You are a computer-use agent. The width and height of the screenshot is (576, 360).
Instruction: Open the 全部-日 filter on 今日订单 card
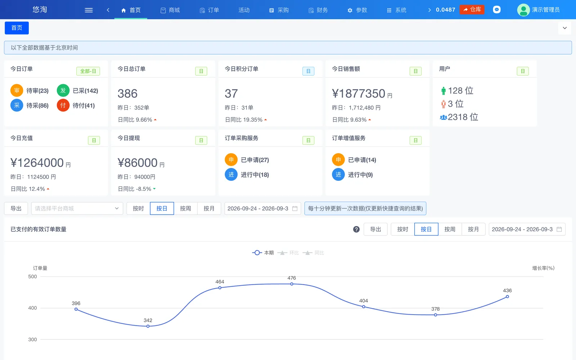pyautogui.click(x=88, y=71)
